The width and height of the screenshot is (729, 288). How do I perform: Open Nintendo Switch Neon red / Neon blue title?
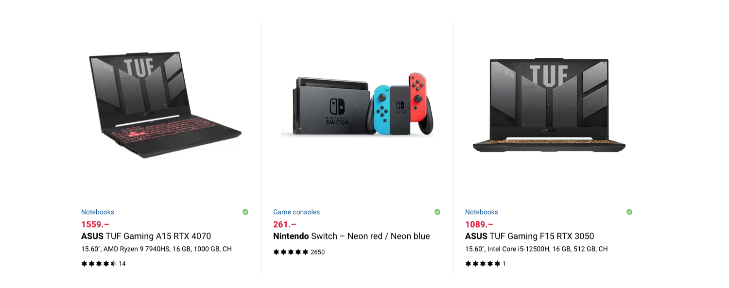coord(351,237)
